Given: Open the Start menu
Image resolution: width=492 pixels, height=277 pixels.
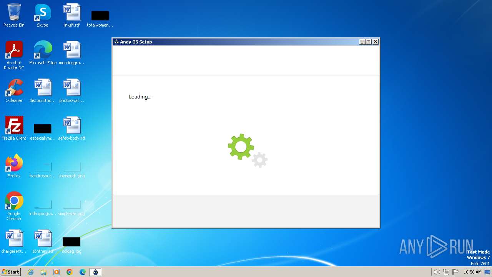Looking at the screenshot, I should click(x=11, y=272).
